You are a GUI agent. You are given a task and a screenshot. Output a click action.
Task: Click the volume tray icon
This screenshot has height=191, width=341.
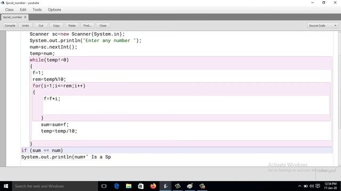pos(312,186)
